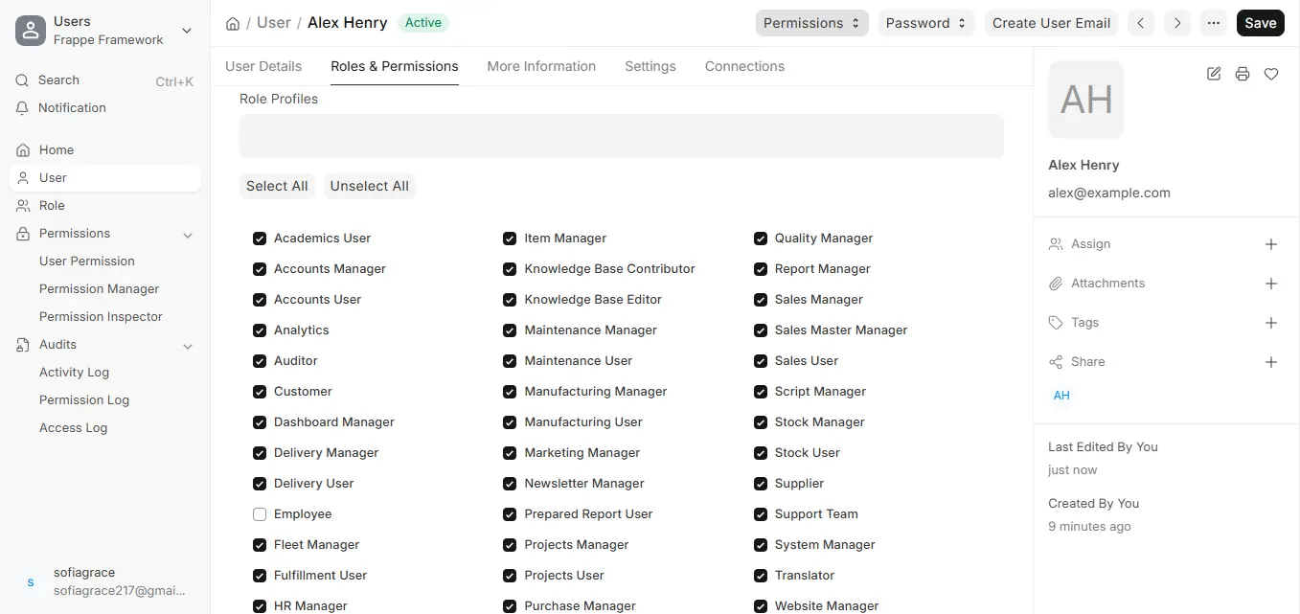
Task: Open the Role sidebar item
Action: (x=104, y=206)
